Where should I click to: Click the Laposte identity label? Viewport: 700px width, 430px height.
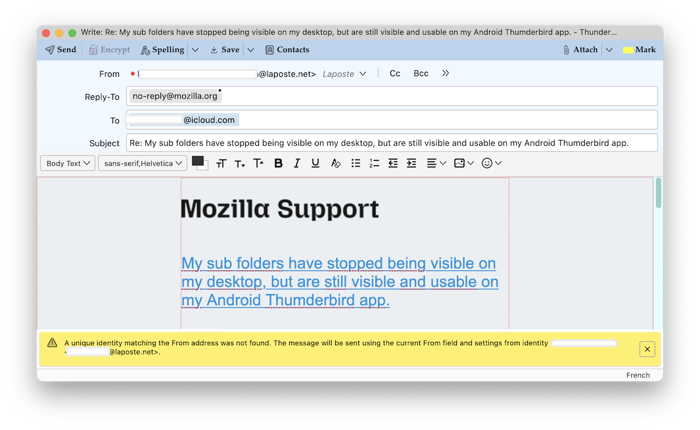click(338, 74)
